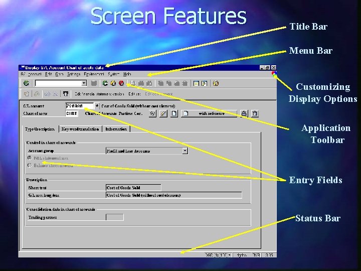Click the window icon in title bar

[x=22, y=68]
